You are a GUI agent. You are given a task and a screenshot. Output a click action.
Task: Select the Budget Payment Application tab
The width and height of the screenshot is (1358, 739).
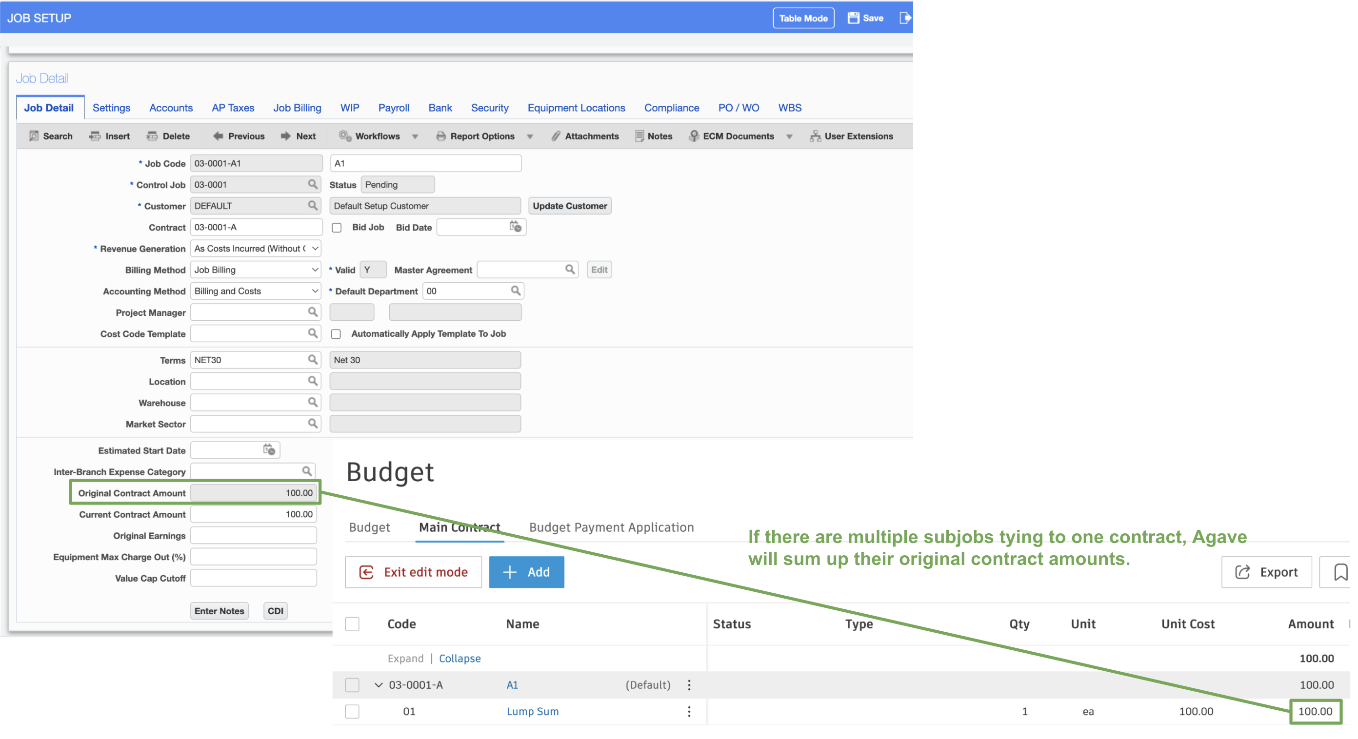611,527
